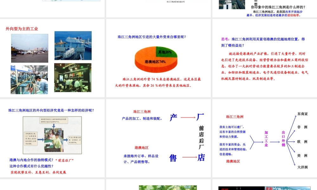
Task: Select the slide starting with 思考
Action: (x=265, y=58)
